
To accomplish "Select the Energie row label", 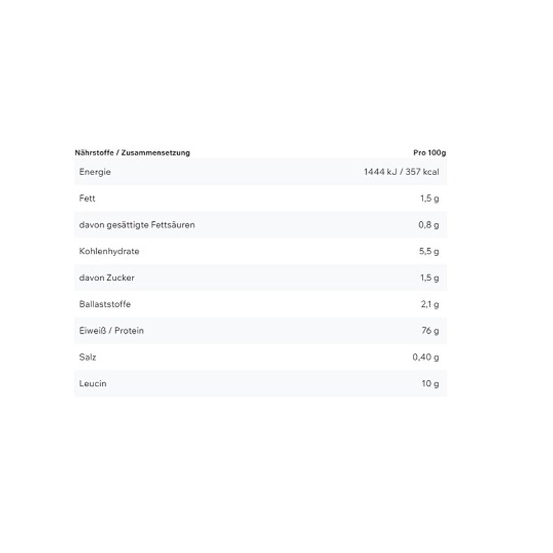I will tap(95, 172).
